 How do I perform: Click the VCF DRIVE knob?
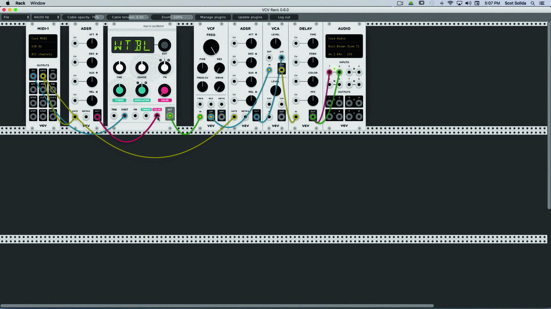tap(219, 86)
